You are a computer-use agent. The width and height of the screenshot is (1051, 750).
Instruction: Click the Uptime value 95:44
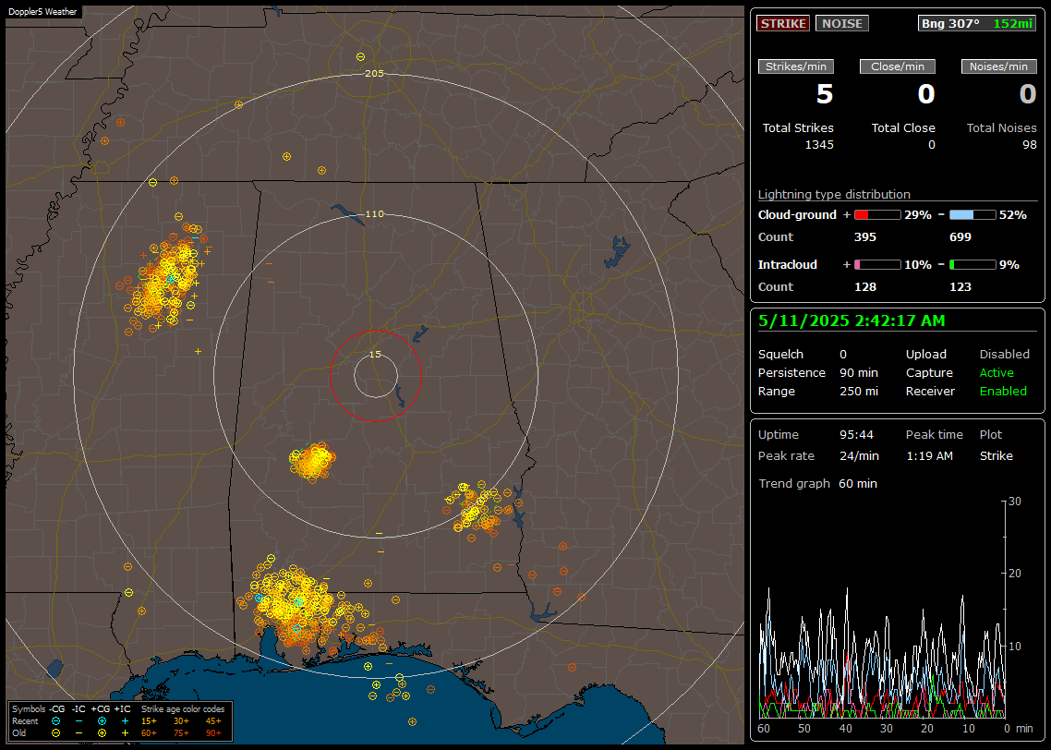click(x=857, y=435)
